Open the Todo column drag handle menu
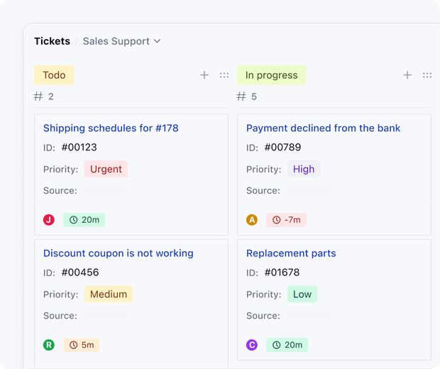Image resolution: width=440 pixels, height=369 pixels. click(x=224, y=75)
